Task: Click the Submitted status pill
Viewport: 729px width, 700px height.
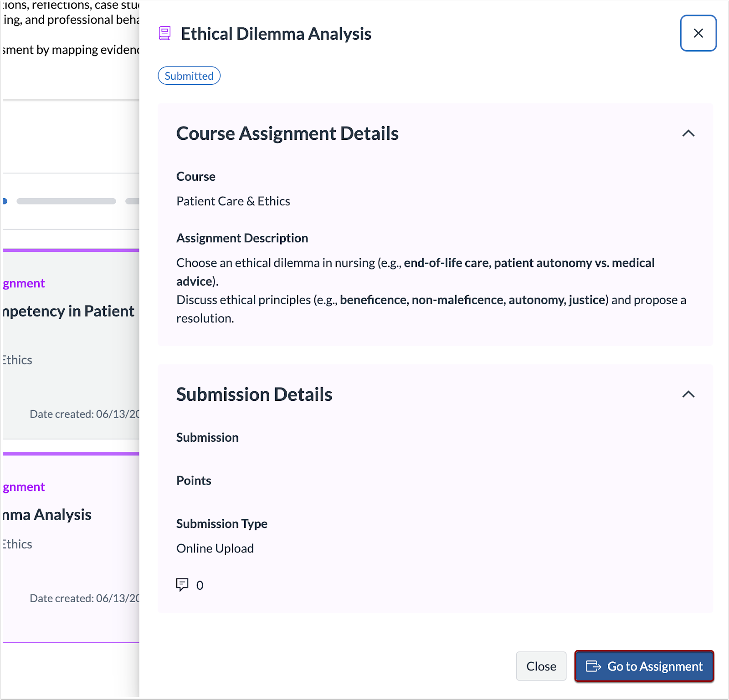Action: pos(189,76)
